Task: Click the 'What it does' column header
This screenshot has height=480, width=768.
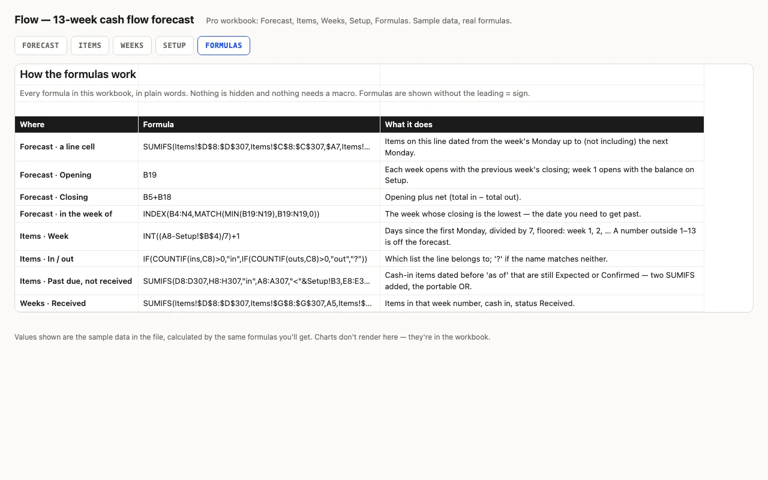Action: pos(542,124)
